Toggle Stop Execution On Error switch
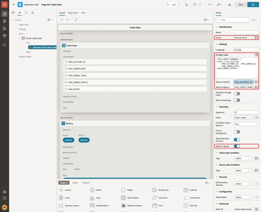Screen dimensions: 261x212 coord(237,140)
